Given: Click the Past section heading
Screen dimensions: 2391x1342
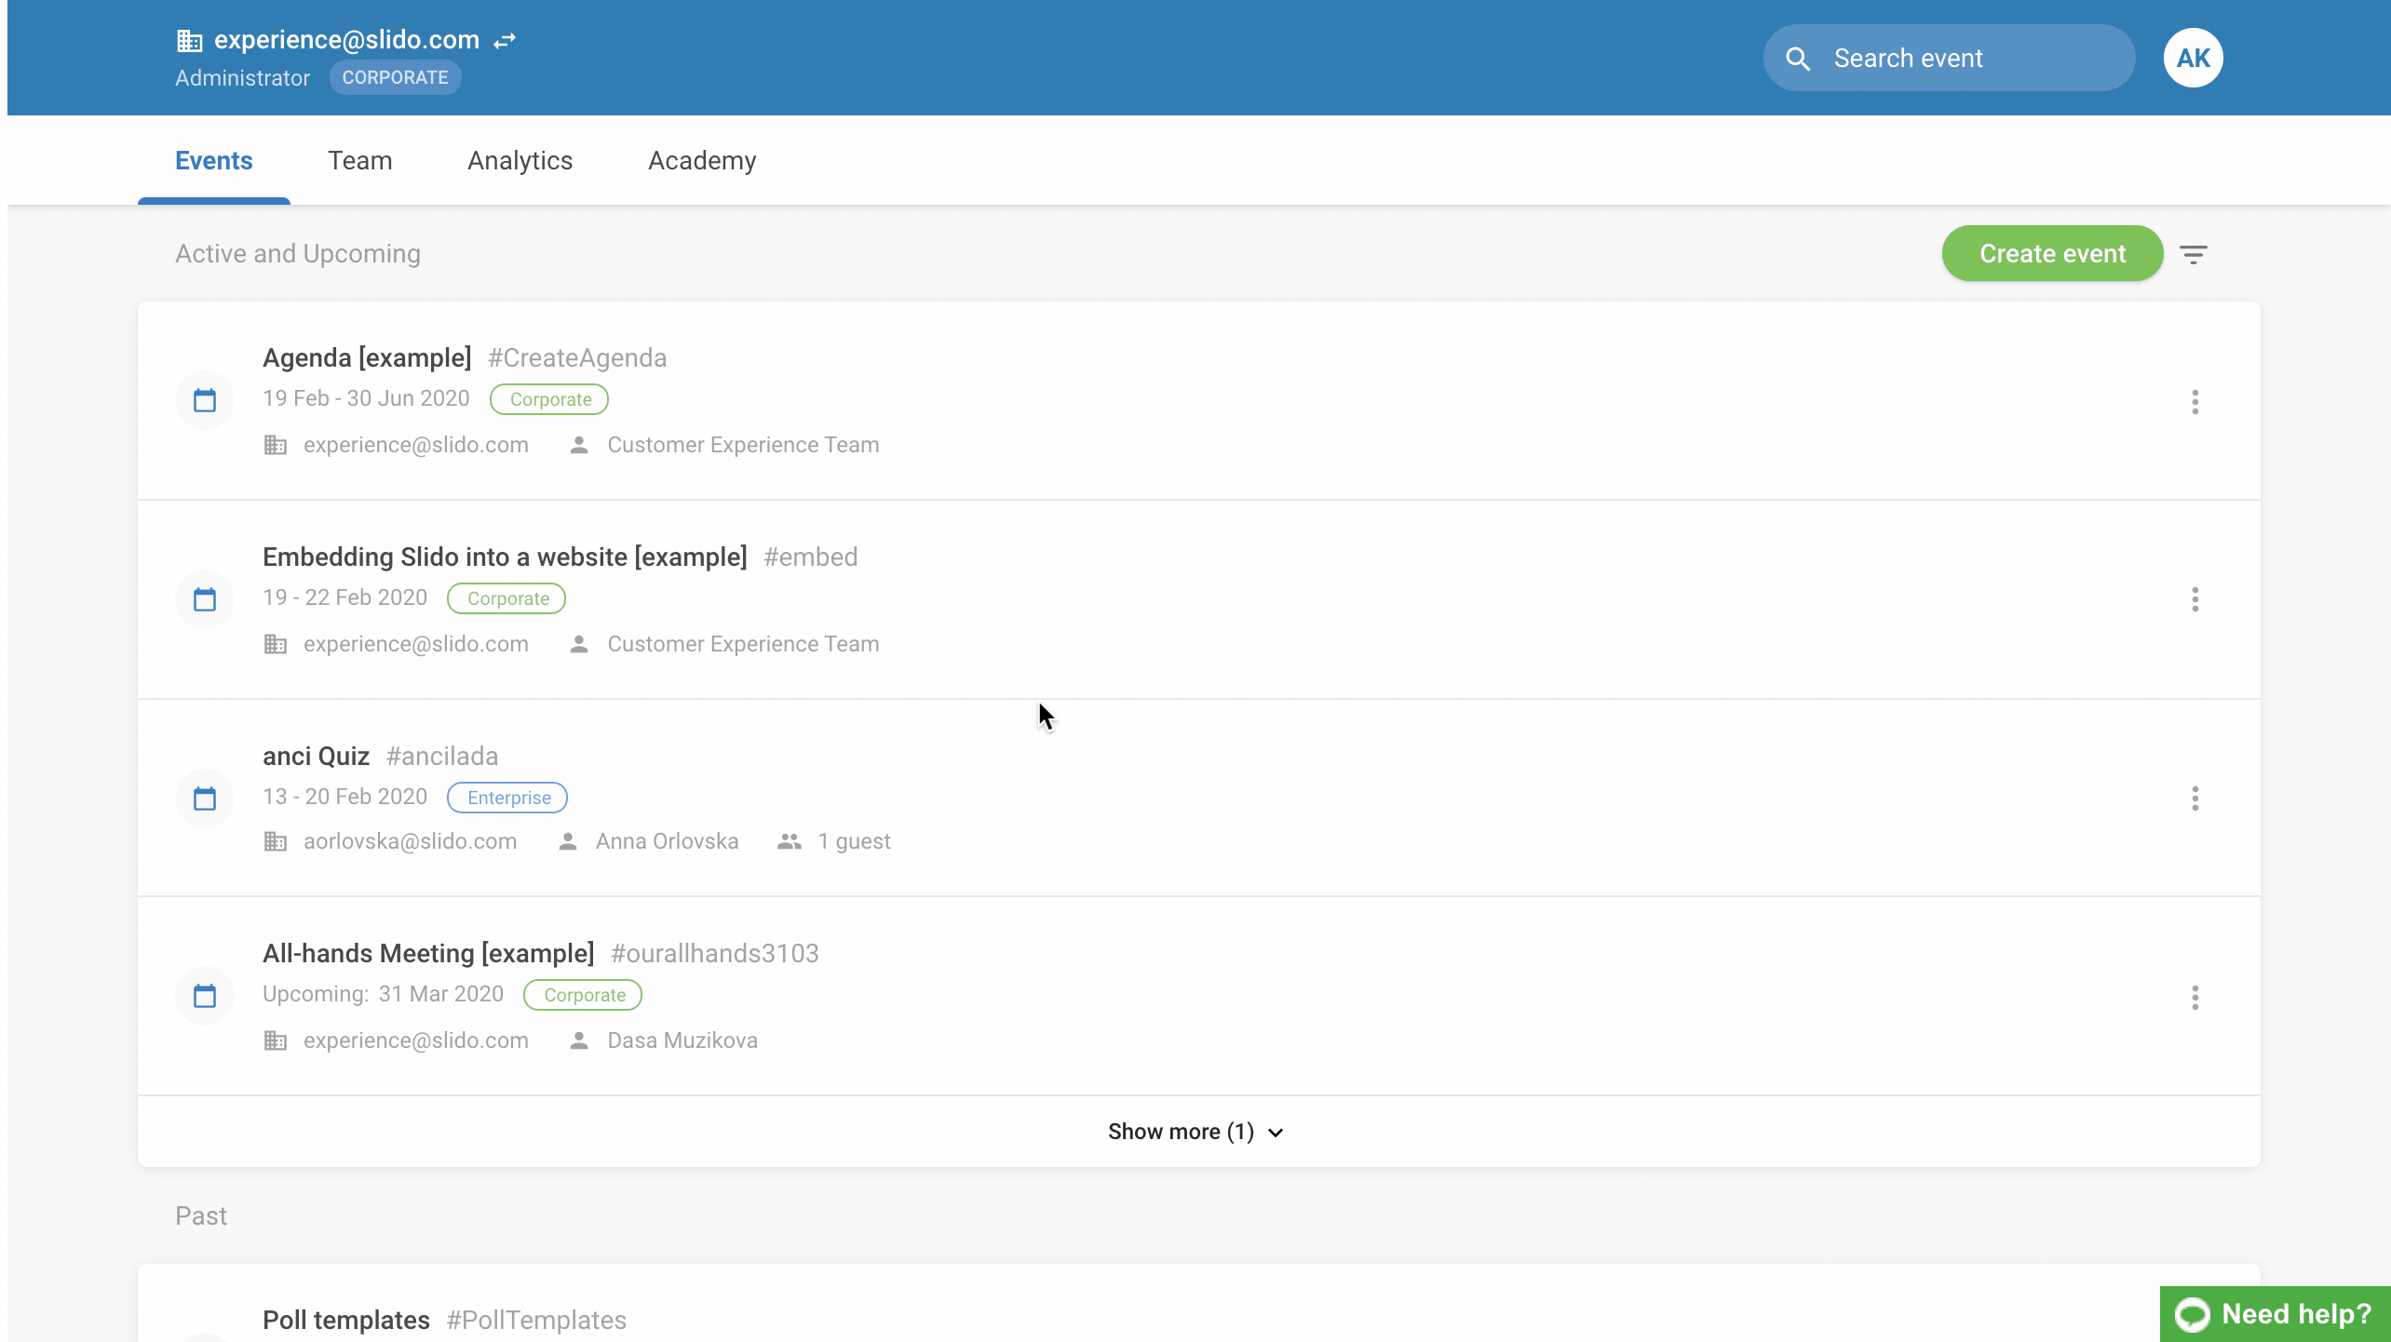Looking at the screenshot, I should [x=201, y=1216].
